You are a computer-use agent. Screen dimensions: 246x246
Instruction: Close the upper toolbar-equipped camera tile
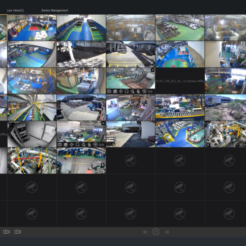[153, 70]
